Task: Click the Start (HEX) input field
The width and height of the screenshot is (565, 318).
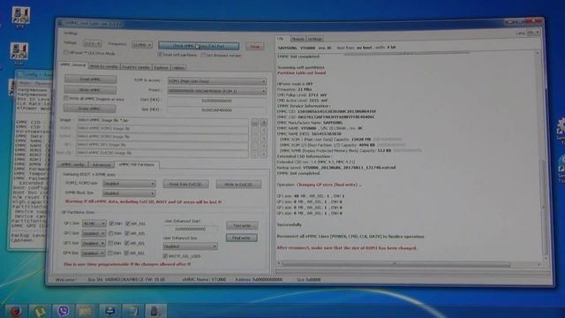Action: 217,101
